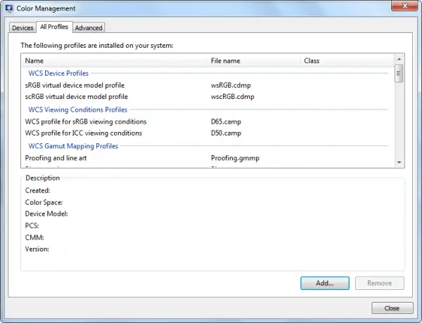Click the Add... button
This screenshot has width=422, height=323.
pos(325,283)
